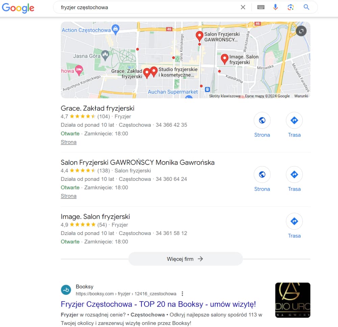Screen dimensions: 338x327
Task: Get directions icon for Grace. Zakład fryzjerski
Action: [x=294, y=120]
